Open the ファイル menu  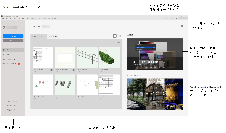3,19
